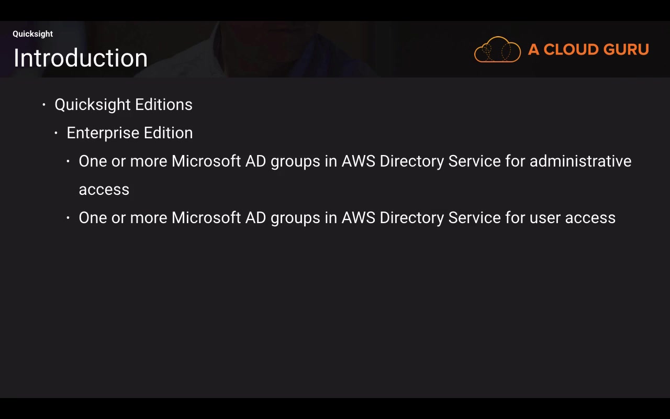Click the bullet dot before "Enterprise Edition"
This screenshot has width=670, height=419.
(56, 133)
